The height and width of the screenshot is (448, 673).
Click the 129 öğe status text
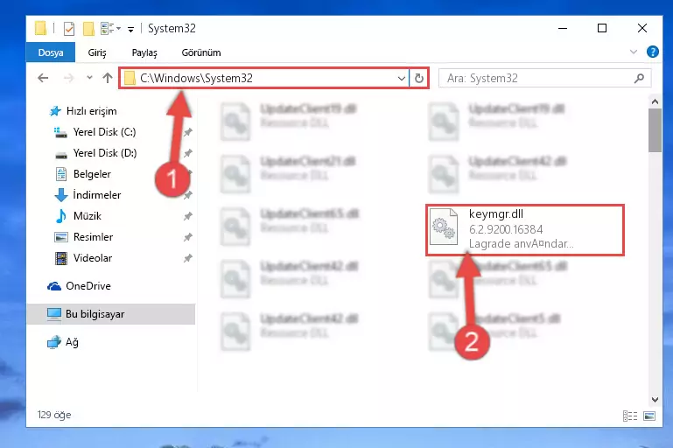[x=54, y=415]
